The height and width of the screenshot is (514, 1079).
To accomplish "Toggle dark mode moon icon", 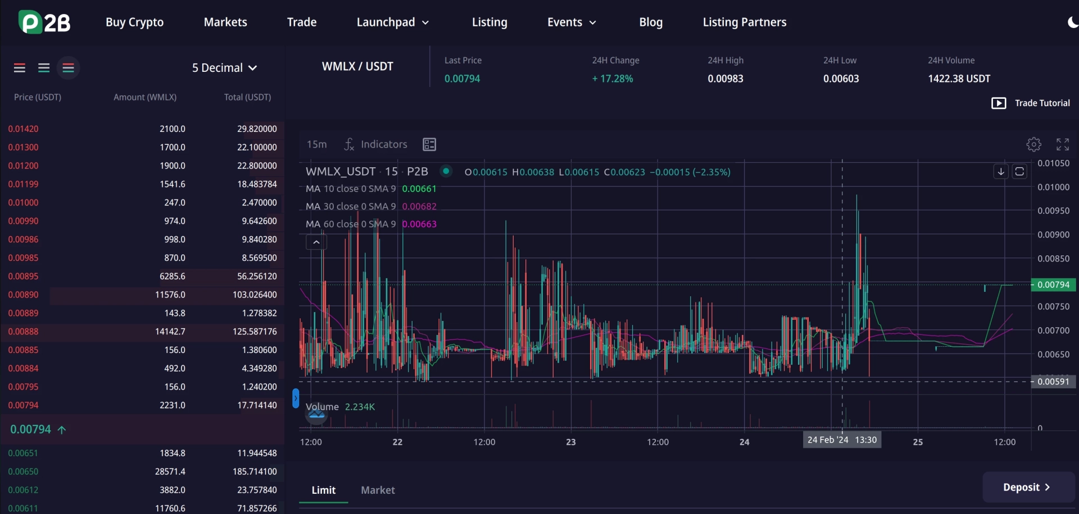I will pos(1072,22).
